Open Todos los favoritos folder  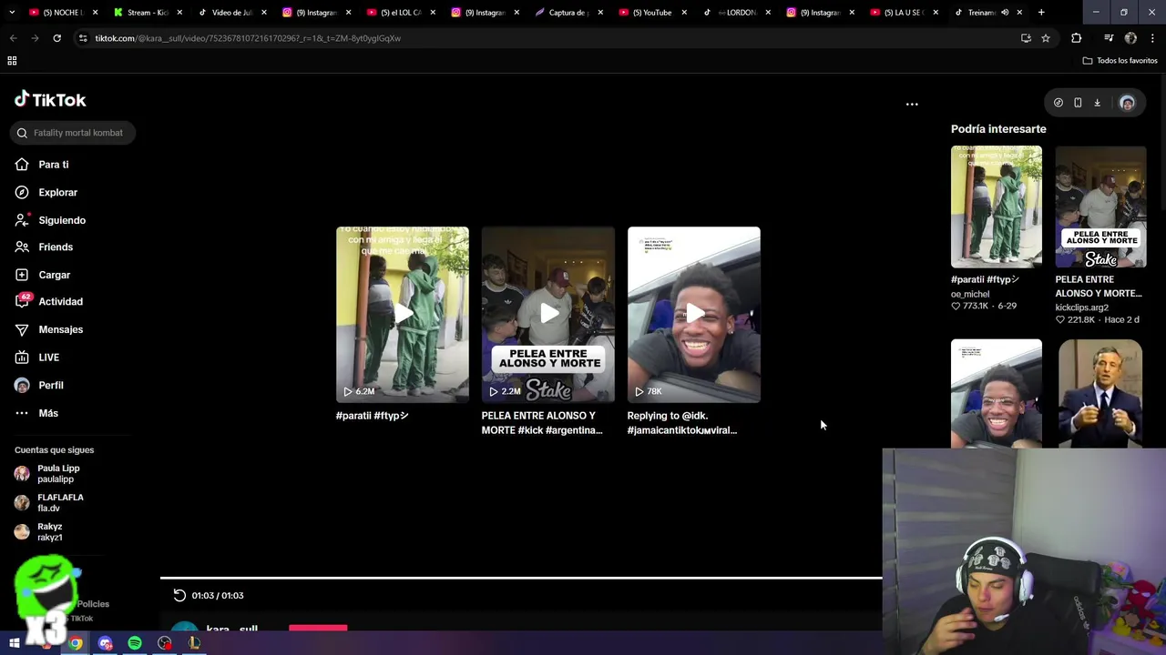click(x=1120, y=61)
